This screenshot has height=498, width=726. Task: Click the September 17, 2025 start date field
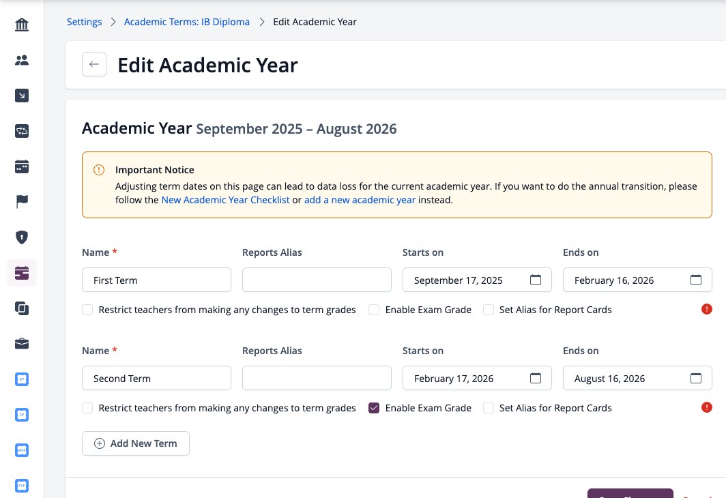[x=477, y=280]
